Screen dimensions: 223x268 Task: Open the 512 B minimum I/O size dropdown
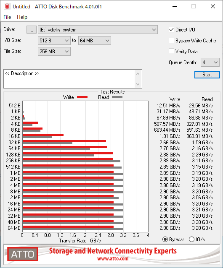click(x=54, y=41)
